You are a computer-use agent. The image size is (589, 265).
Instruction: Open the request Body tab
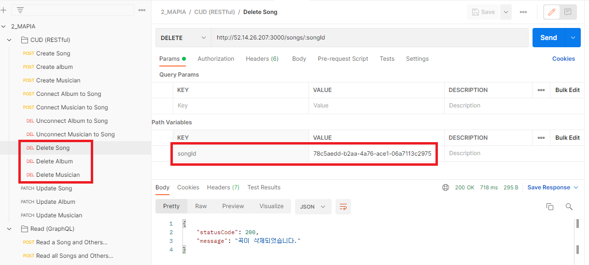pyautogui.click(x=299, y=59)
